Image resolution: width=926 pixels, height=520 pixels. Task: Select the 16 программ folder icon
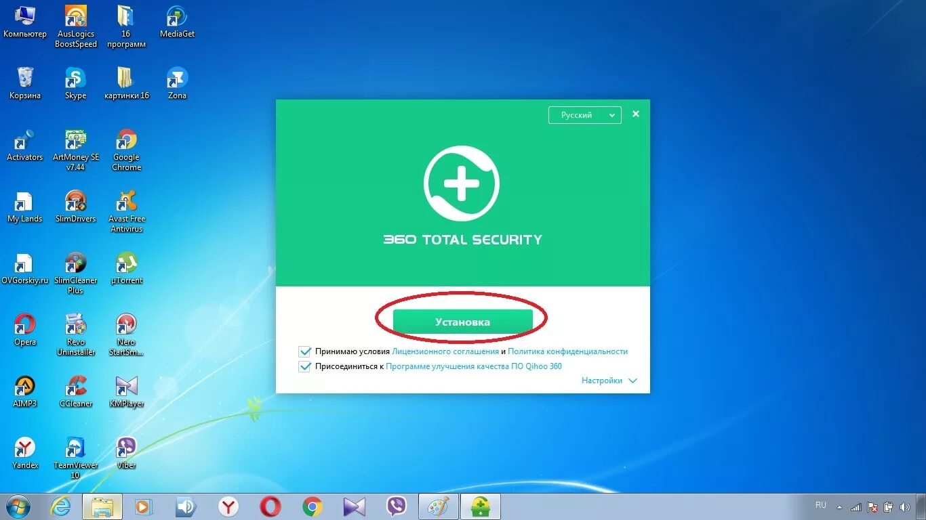126,27
